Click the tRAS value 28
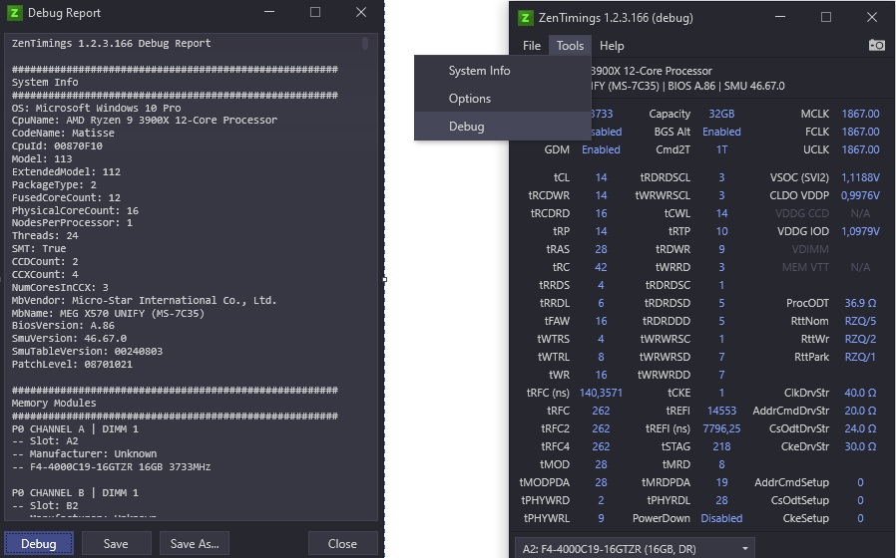 [601, 249]
